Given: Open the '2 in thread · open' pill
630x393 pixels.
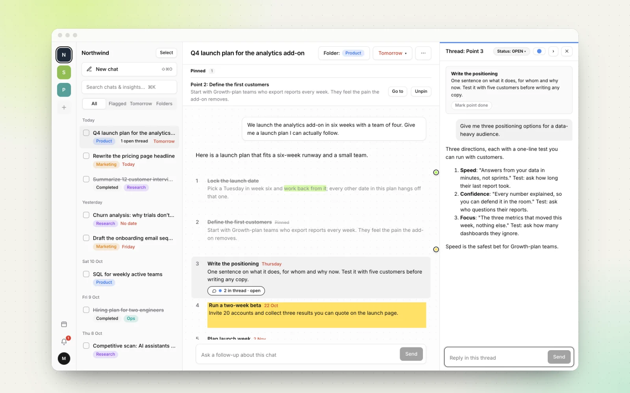Looking at the screenshot, I should pyautogui.click(x=236, y=291).
